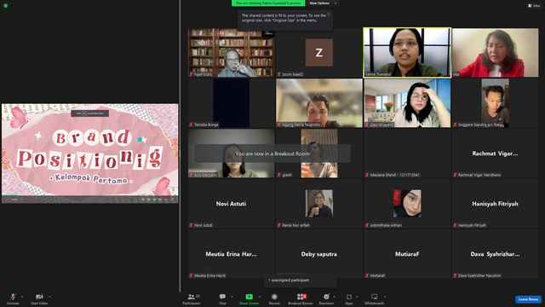Click the slide progress bar under the presentation
This screenshot has height=307, width=545.
[x=90, y=195]
